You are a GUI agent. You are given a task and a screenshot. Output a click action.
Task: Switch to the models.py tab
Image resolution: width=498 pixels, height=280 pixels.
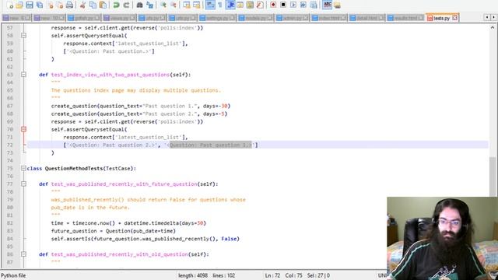click(256, 18)
